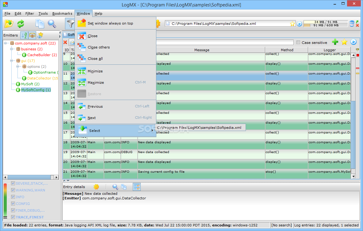Click the blue play icon beside the file path
The height and width of the screenshot is (231, 363).
coord(299,24)
